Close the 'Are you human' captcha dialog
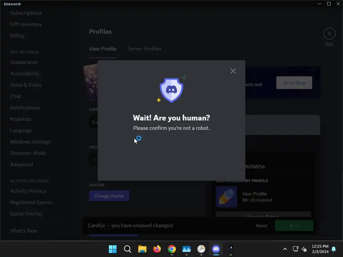The image size is (343, 257). [x=233, y=71]
